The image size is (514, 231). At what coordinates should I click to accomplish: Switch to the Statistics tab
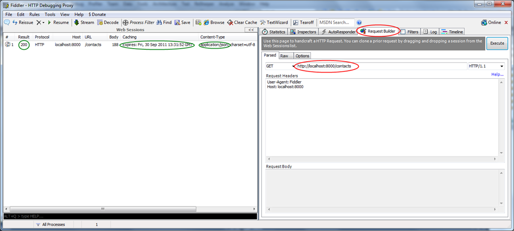point(275,32)
